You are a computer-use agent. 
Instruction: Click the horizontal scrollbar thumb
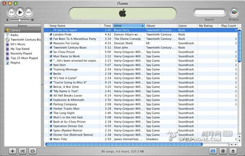coord(124,145)
